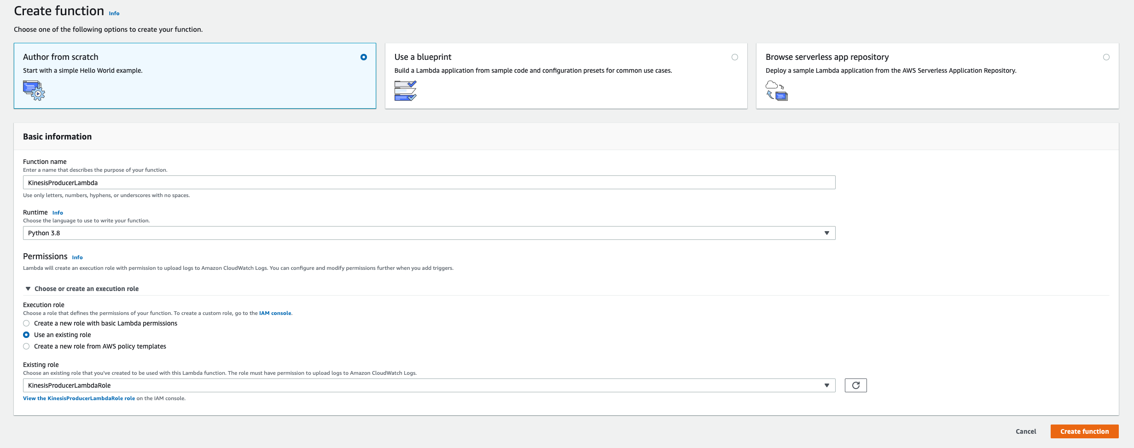The width and height of the screenshot is (1134, 448).
Task: Refresh the existing role list
Action: pyautogui.click(x=855, y=385)
